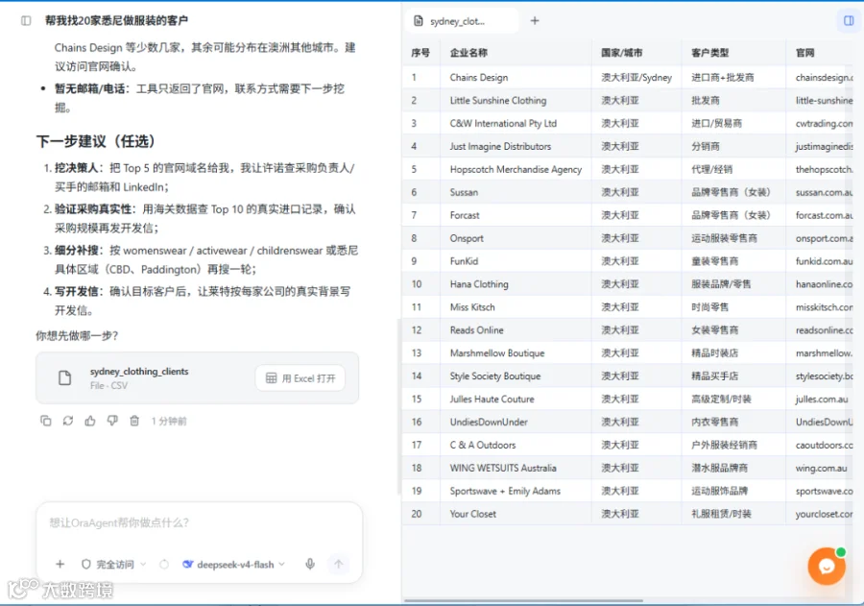Add a new tab with plus icon
The height and width of the screenshot is (606, 864).
coord(535,21)
